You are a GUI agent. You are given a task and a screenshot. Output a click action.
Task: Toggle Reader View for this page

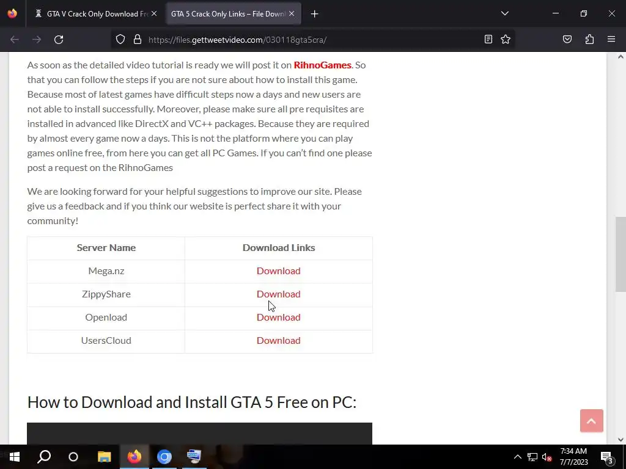[x=488, y=39]
